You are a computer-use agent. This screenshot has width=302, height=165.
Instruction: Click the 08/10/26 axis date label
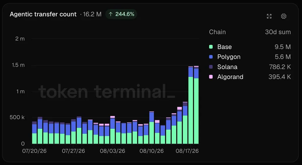tap(152, 151)
